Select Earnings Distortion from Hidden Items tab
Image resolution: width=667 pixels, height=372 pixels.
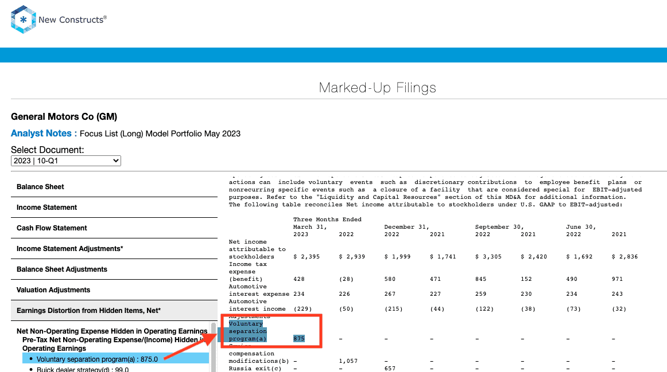pos(114,311)
